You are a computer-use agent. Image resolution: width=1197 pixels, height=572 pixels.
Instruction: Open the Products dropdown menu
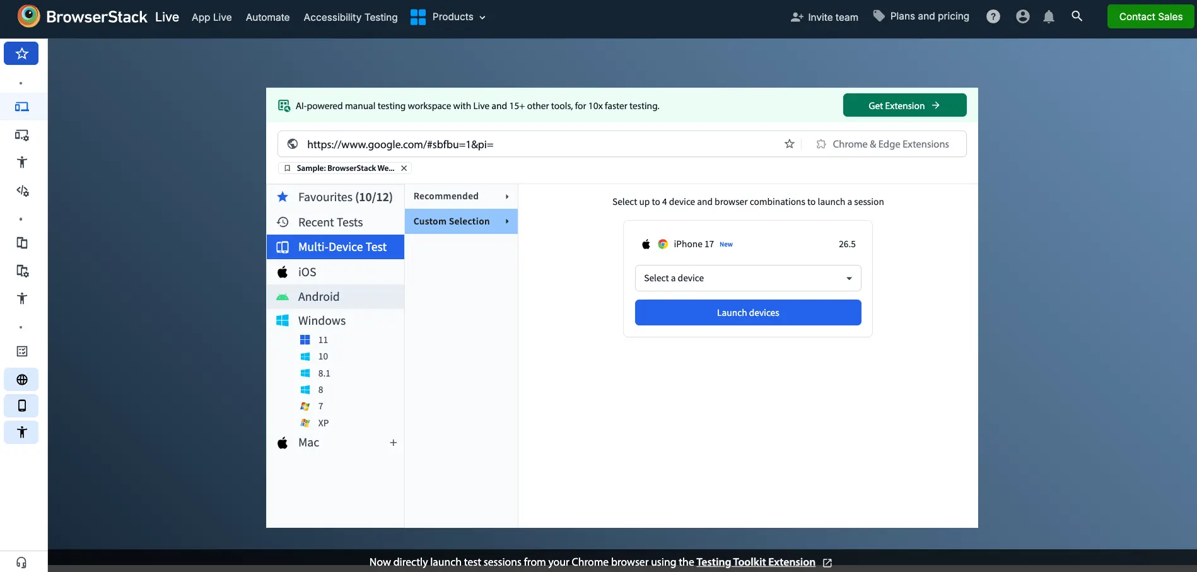(448, 17)
